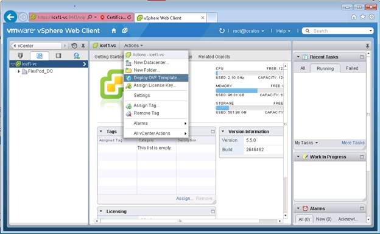Switch to VMs and Templates inventory icon
Screen dimensions: 380x234
click(40, 56)
